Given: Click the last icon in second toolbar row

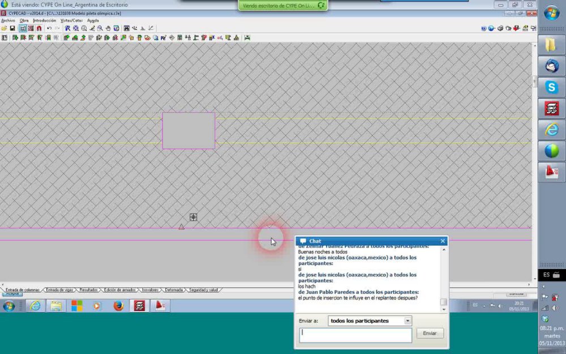Looking at the screenshot, I should point(247,37).
